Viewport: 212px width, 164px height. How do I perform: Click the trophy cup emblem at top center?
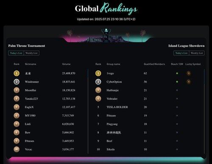[106, 33]
